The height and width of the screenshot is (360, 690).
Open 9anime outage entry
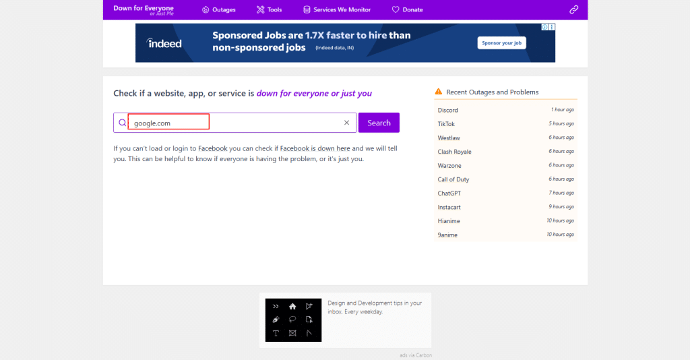tap(505, 235)
